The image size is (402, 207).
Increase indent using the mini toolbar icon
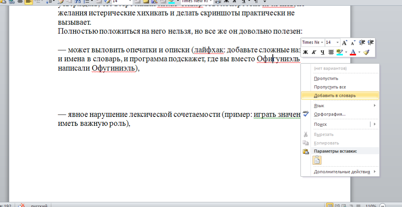point(371,42)
